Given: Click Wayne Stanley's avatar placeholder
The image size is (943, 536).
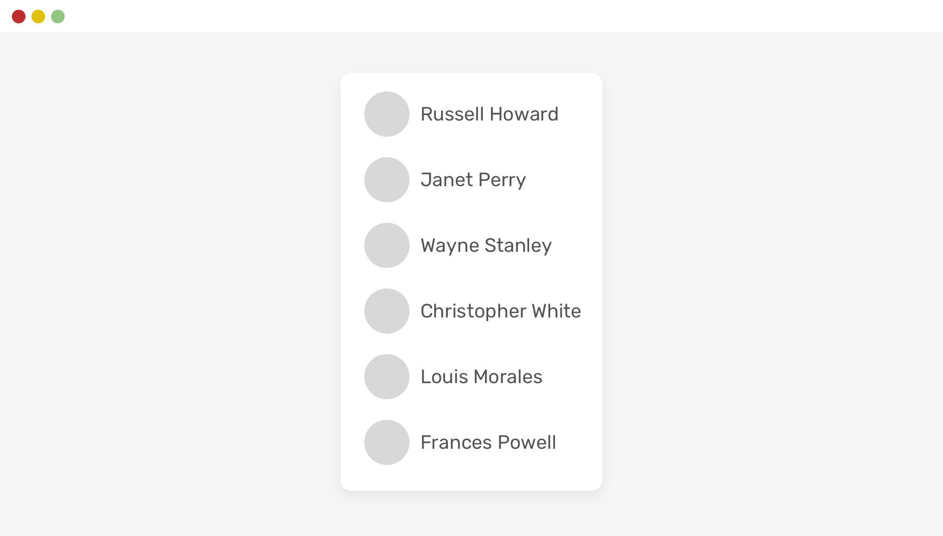Looking at the screenshot, I should (x=387, y=245).
